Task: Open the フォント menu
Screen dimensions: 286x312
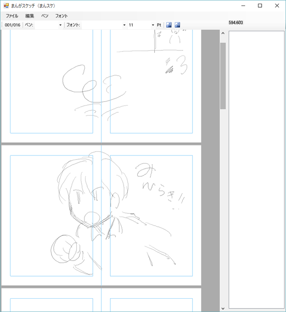Action: (x=62, y=16)
